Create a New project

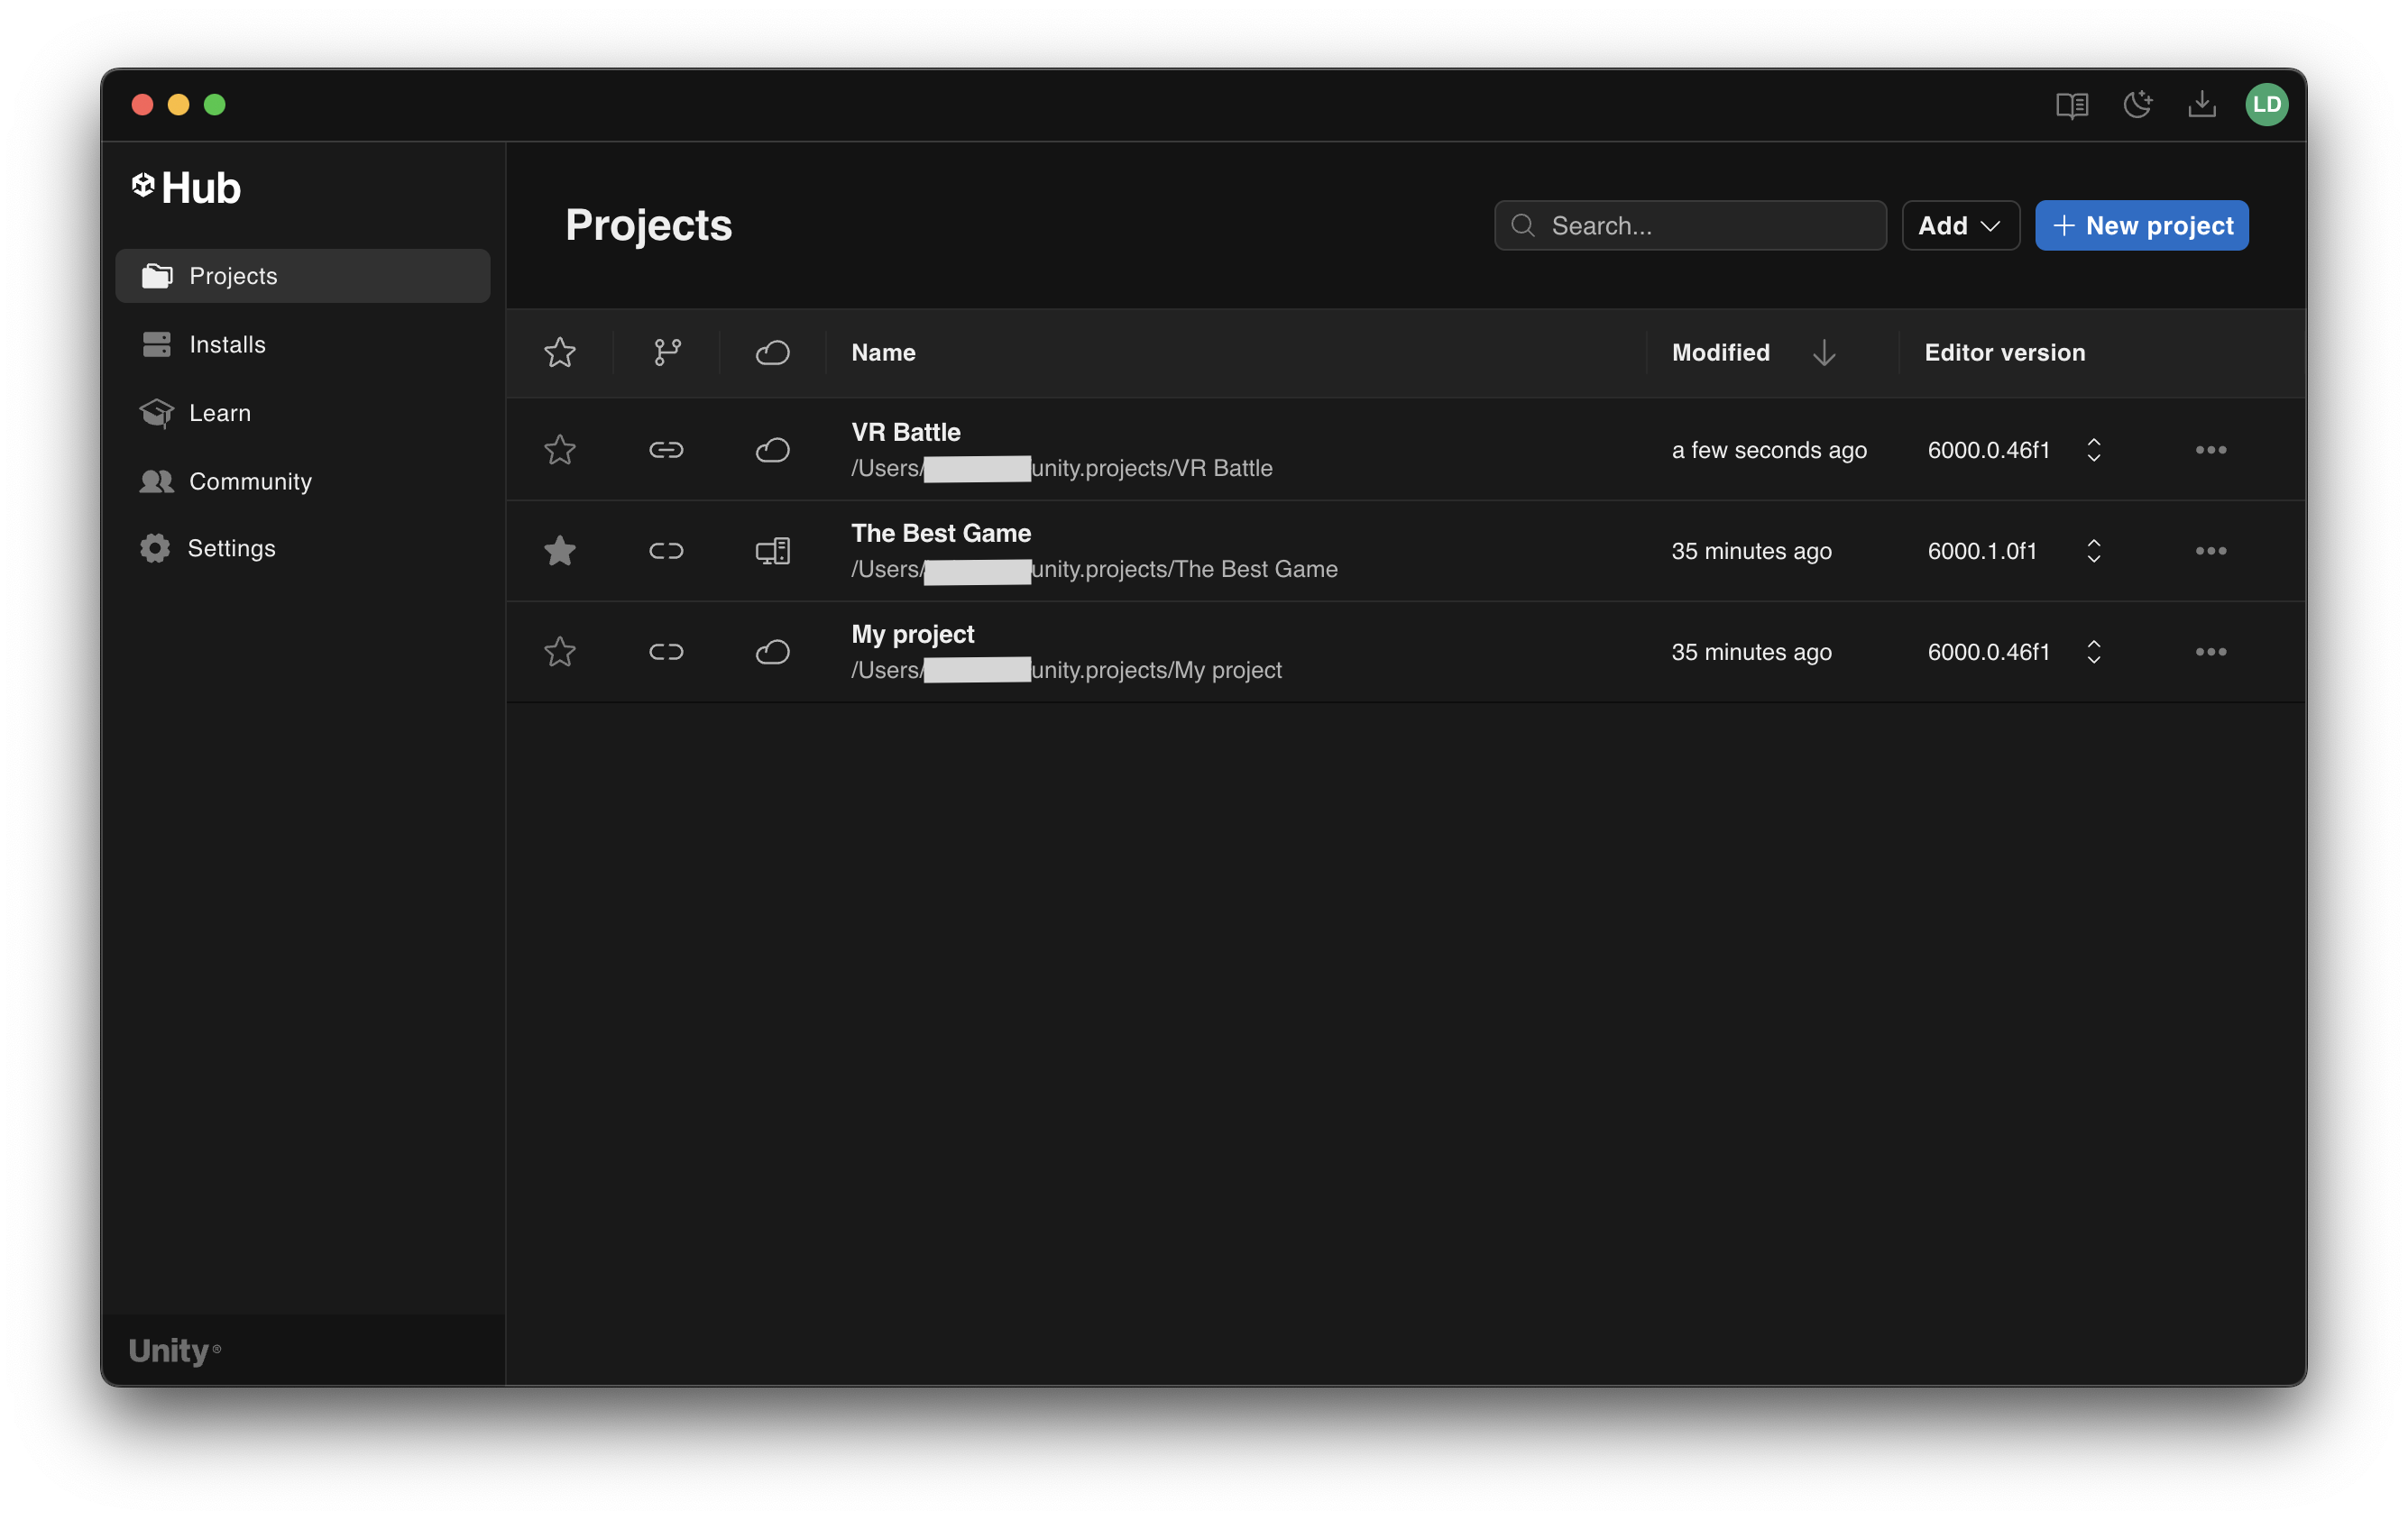(2142, 226)
